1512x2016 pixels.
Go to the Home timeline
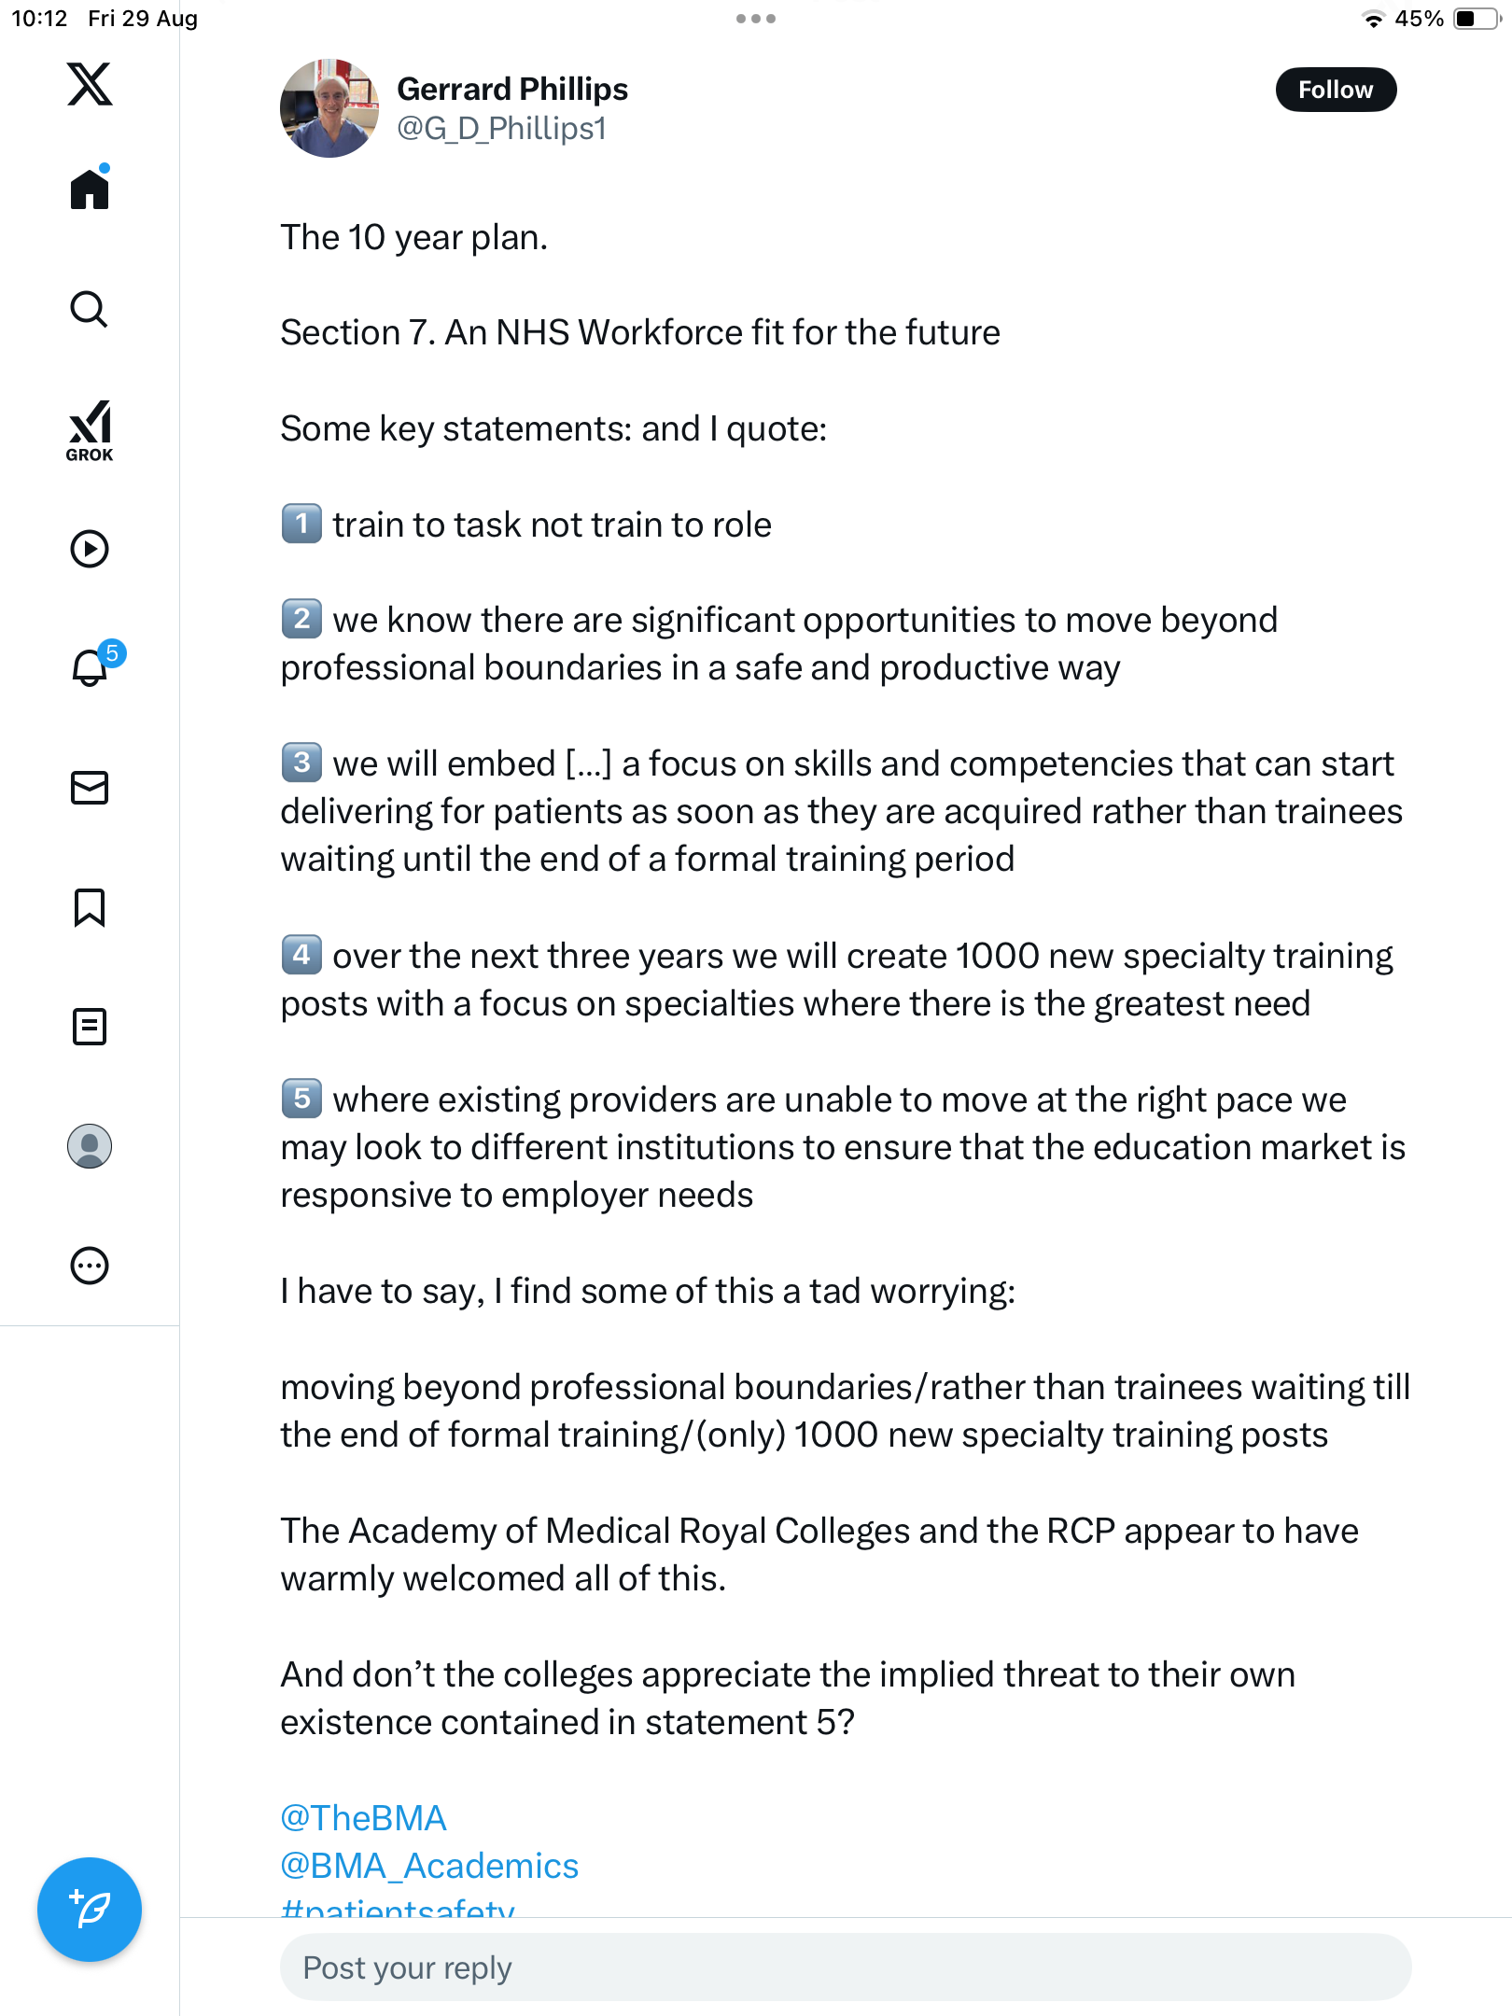pyautogui.click(x=90, y=189)
